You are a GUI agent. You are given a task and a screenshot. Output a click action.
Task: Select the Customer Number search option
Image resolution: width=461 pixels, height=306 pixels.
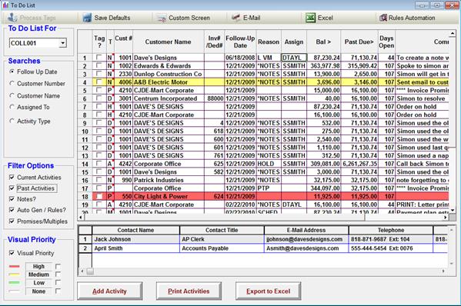[12, 84]
